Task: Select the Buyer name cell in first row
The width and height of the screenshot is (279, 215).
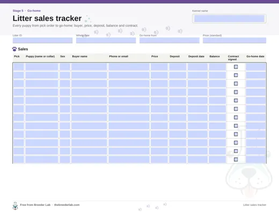Action: (x=89, y=67)
